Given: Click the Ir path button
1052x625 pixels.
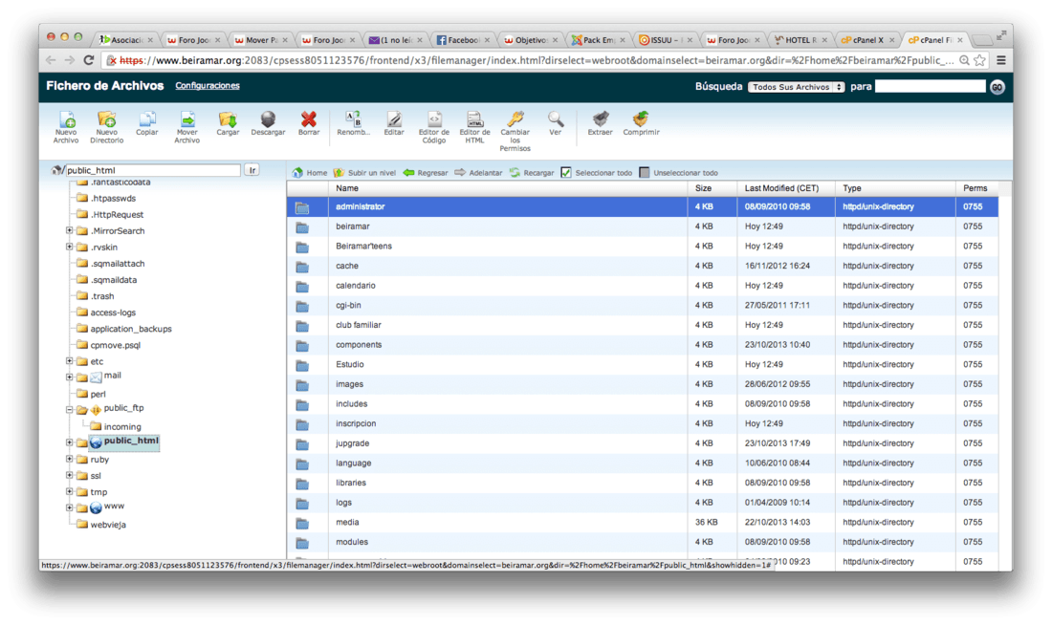Looking at the screenshot, I should tap(252, 170).
